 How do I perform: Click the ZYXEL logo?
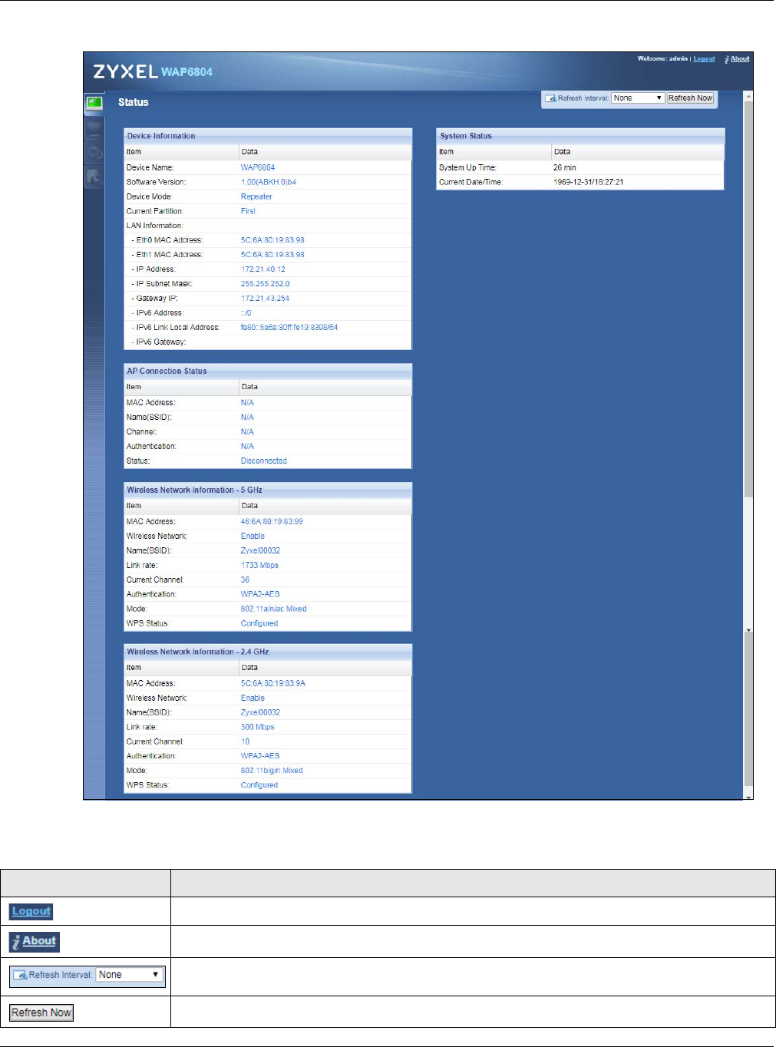(x=125, y=71)
